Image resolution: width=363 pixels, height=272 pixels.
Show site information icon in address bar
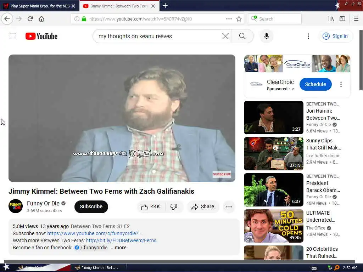coord(77,19)
